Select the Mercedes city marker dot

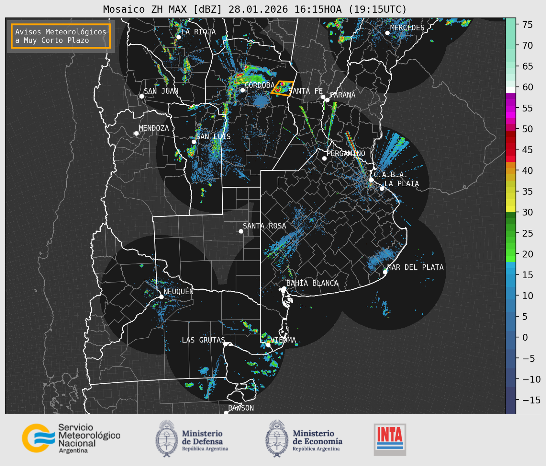tap(387, 33)
